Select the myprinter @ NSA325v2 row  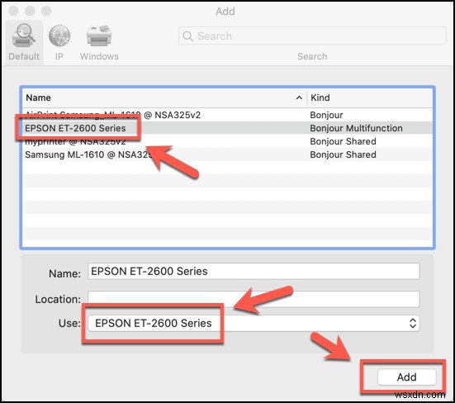tap(228, 141)
